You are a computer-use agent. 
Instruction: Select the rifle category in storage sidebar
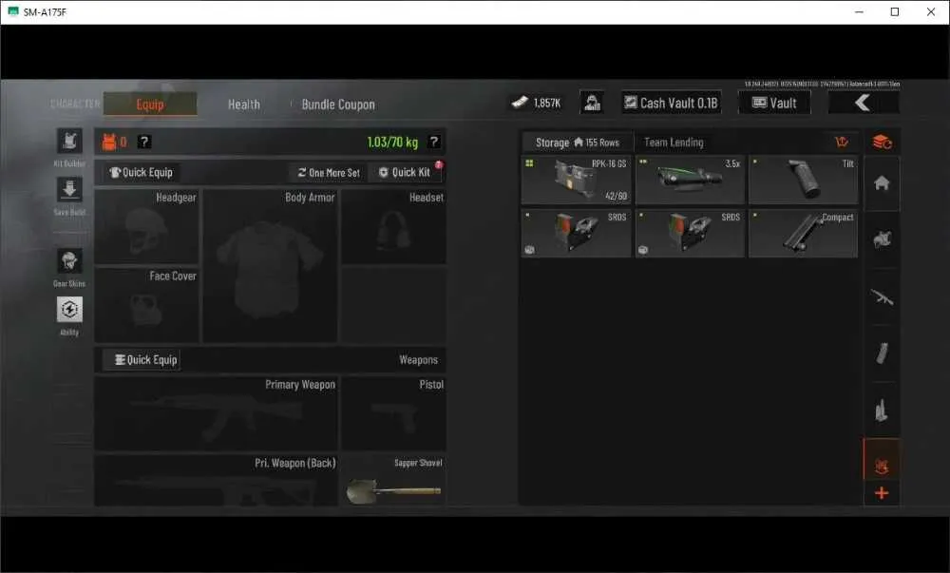(x=882, y=296)
